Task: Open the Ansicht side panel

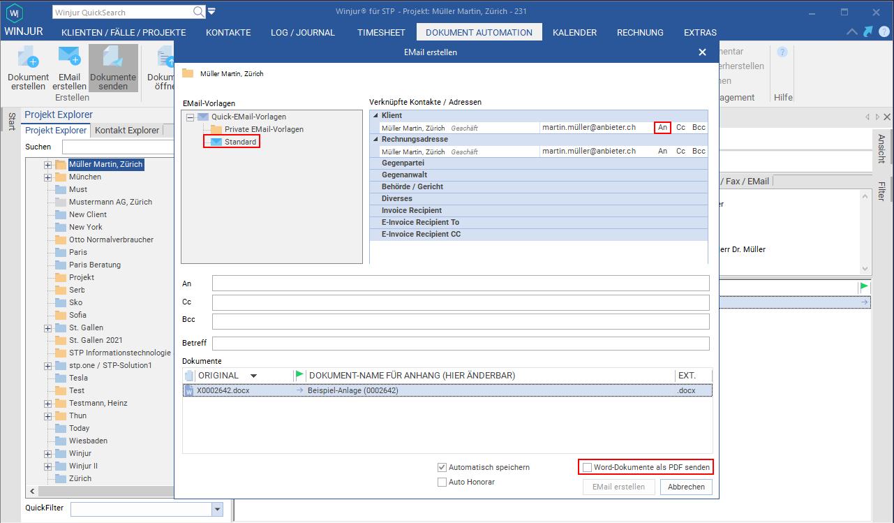Action: 881,148
